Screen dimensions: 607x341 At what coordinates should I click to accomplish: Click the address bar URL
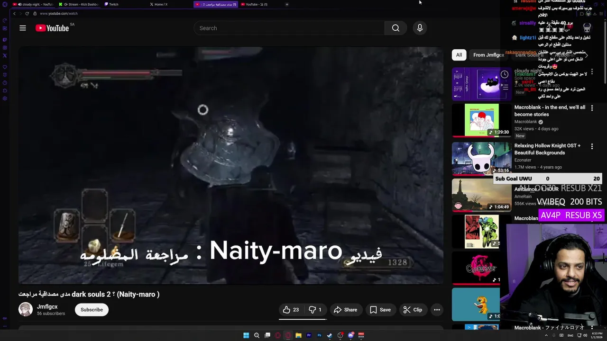coord(59,13)
